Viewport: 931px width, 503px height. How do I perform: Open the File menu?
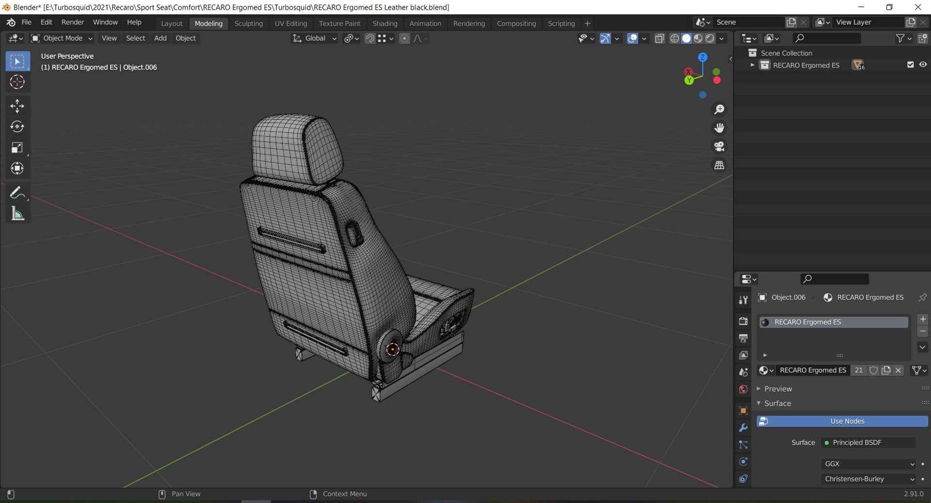point(27,22)
